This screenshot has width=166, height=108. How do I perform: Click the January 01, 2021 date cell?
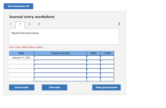point(21,58)
